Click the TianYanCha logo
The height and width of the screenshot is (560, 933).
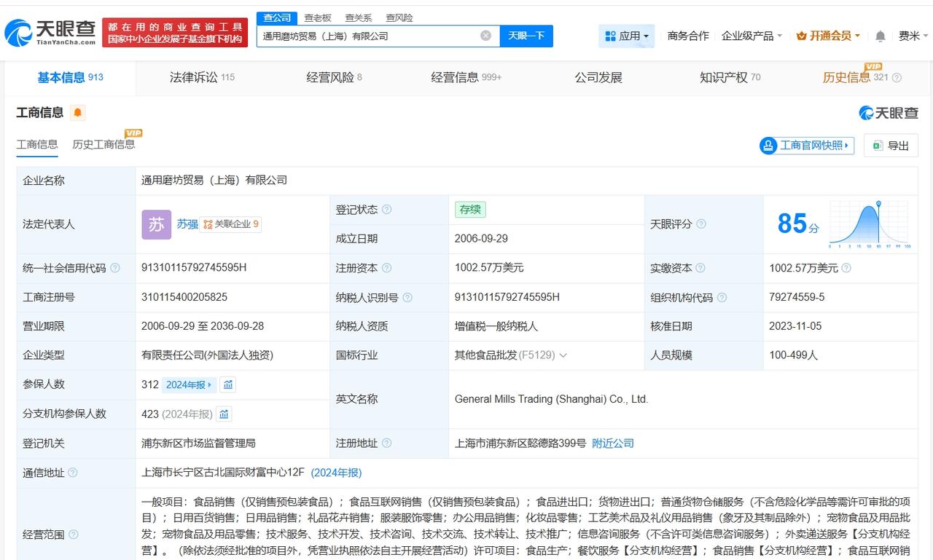pos(50,33)
